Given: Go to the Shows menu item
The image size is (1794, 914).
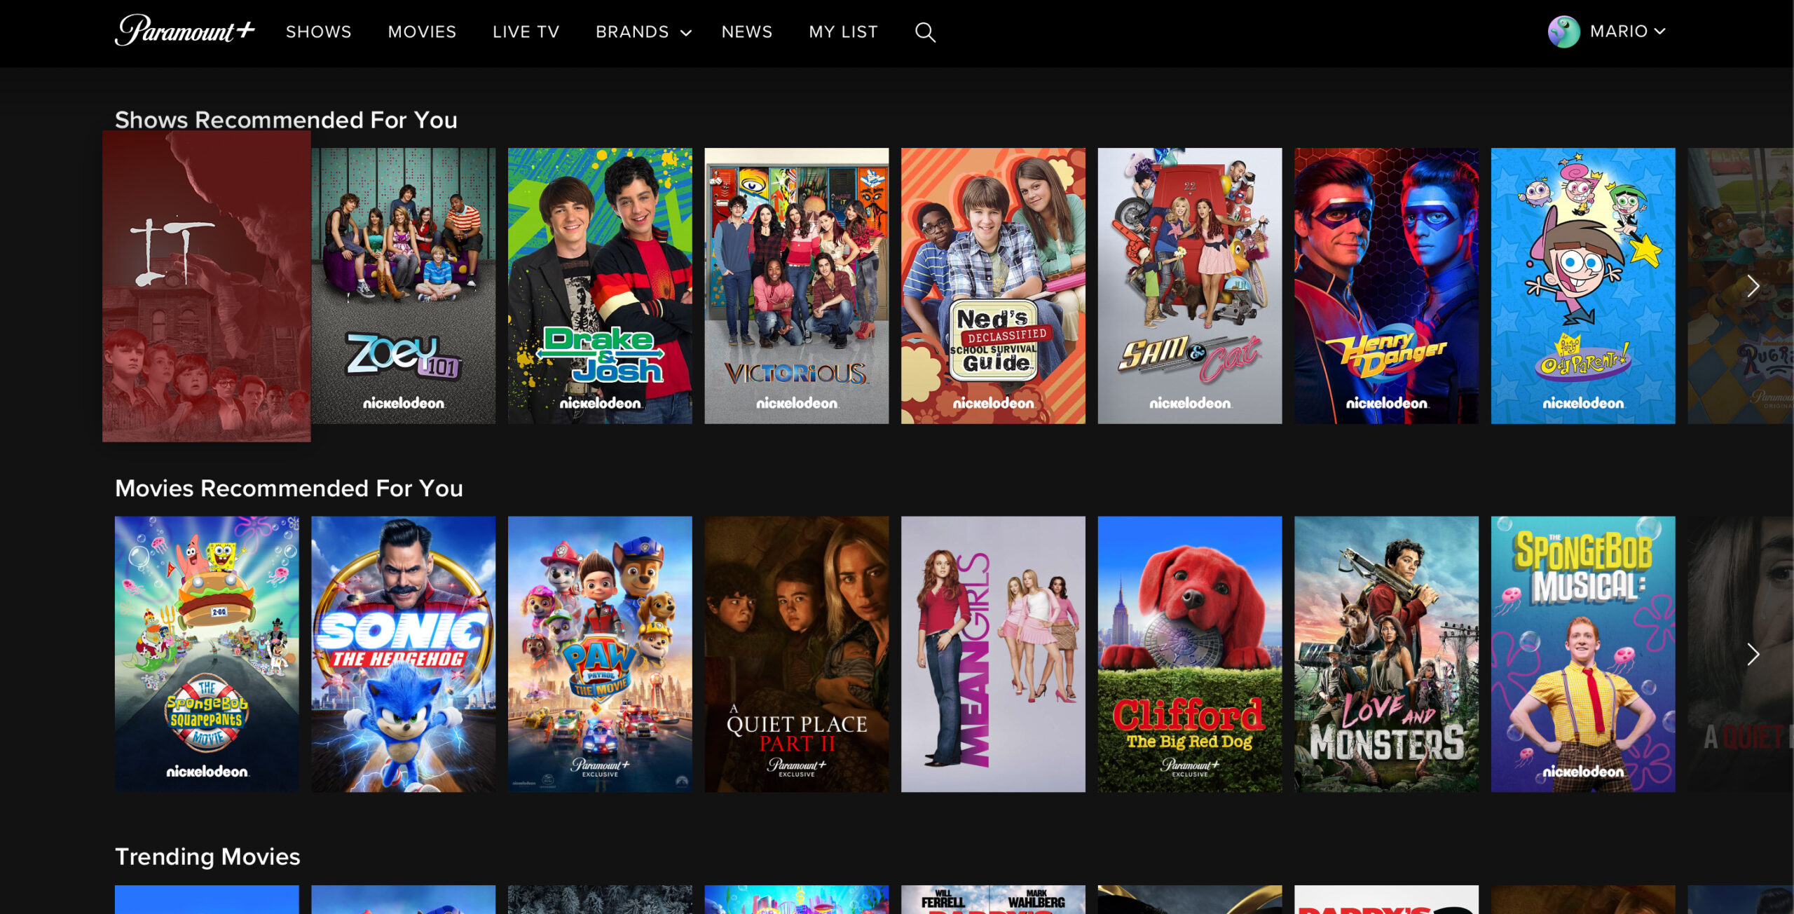Looking at the screenshot, I should 318,32.
